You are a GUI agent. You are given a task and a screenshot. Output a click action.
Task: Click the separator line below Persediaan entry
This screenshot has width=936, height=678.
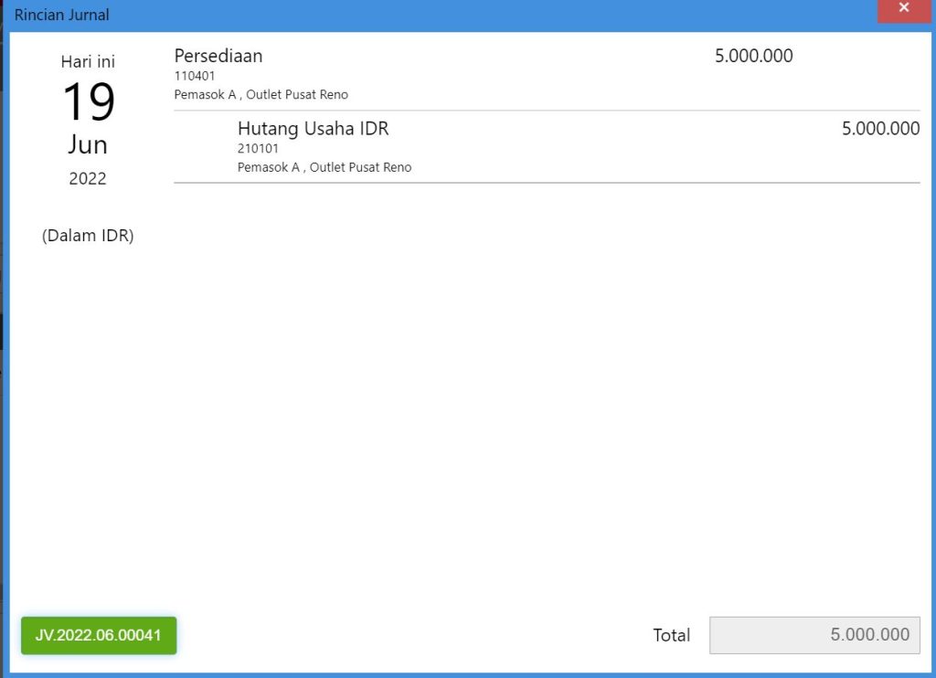pos(547,111)
